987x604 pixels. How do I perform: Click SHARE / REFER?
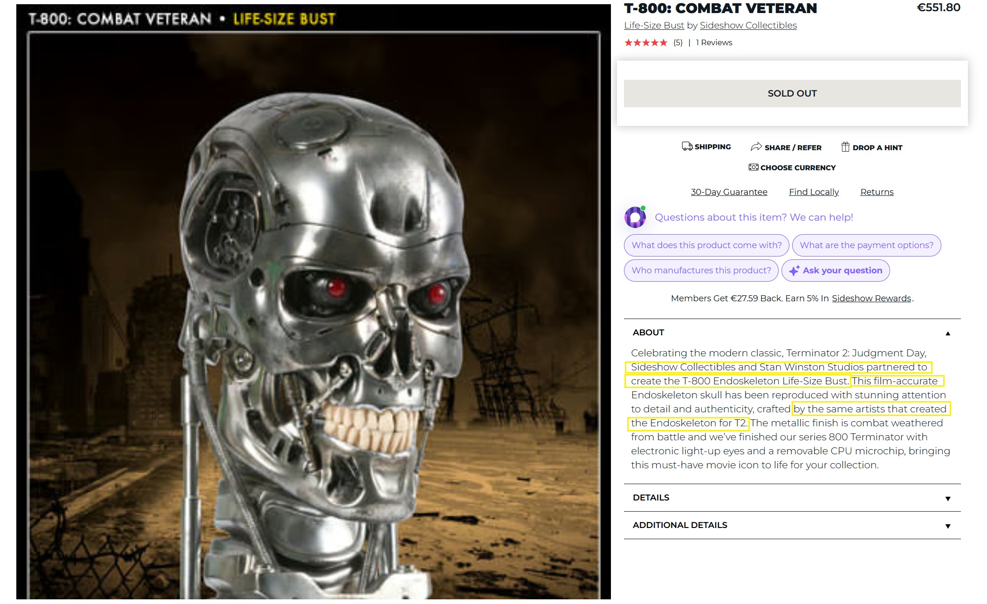point(786,147)
